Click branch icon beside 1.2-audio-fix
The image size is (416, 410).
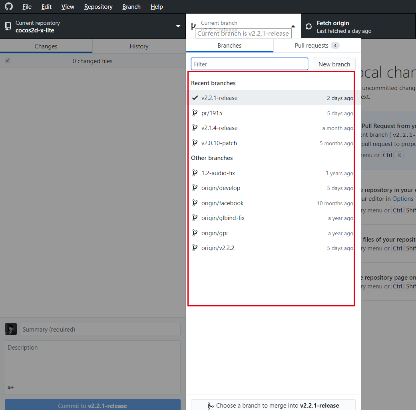coord(195,173)
